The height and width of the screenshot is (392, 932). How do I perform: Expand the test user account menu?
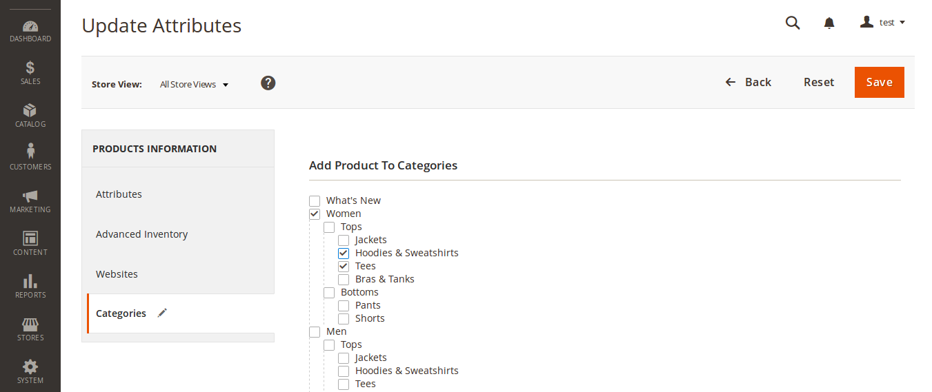(x=883, y=23)
